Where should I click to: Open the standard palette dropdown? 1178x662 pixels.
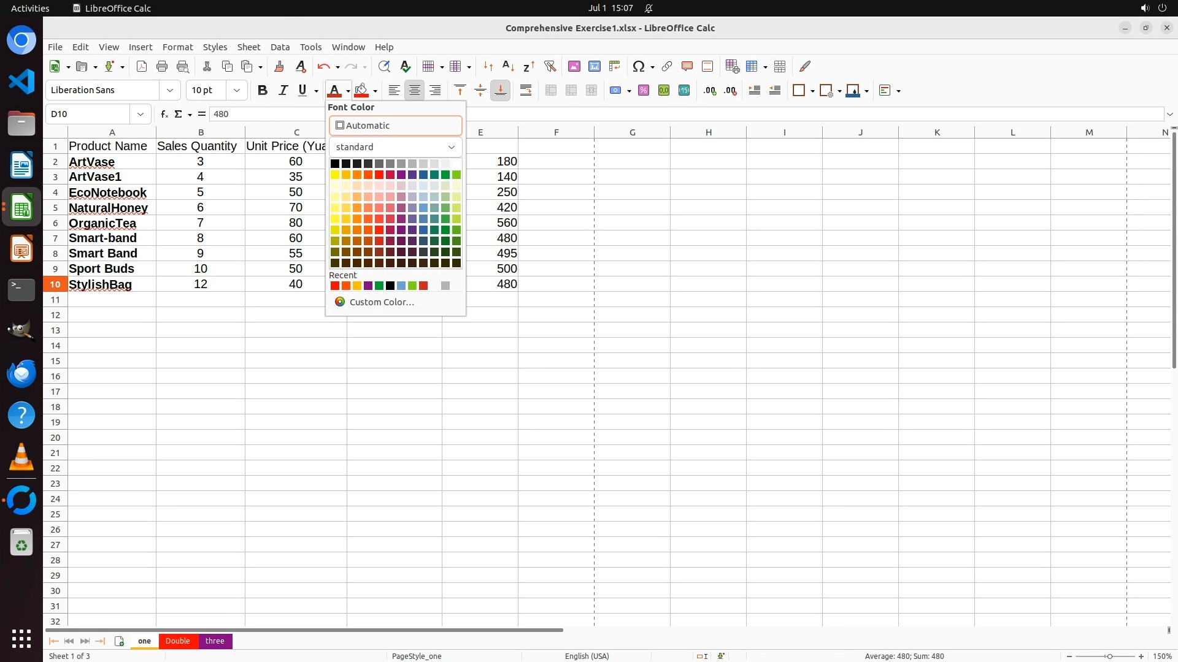[x=395, y=147]
